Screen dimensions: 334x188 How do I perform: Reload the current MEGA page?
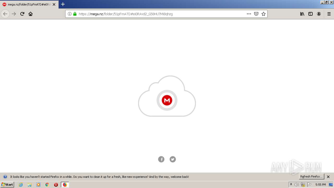[x=22, y=14]
